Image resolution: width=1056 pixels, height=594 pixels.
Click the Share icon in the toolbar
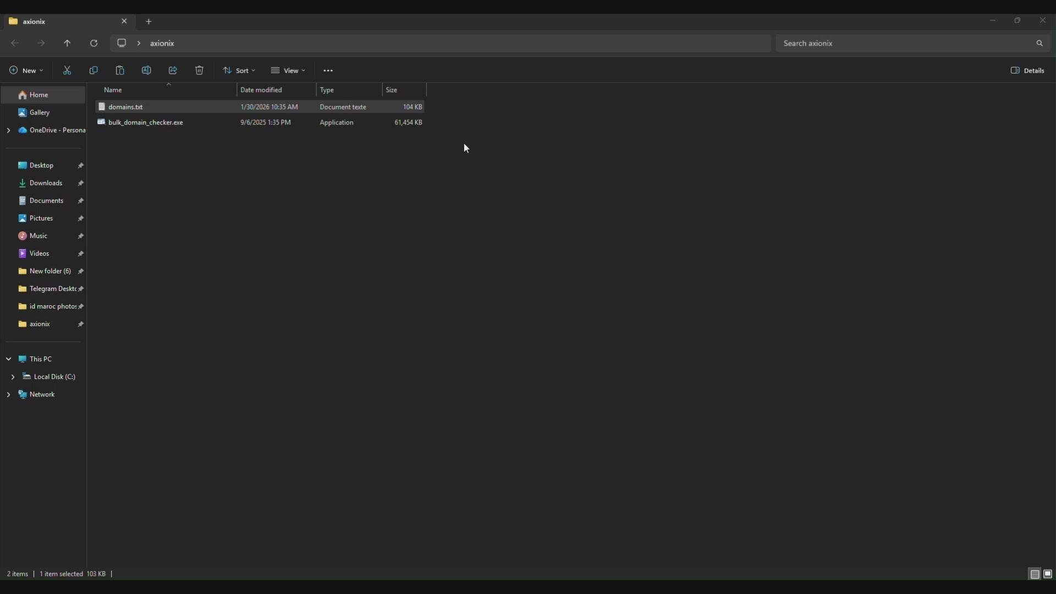[173, 70]
